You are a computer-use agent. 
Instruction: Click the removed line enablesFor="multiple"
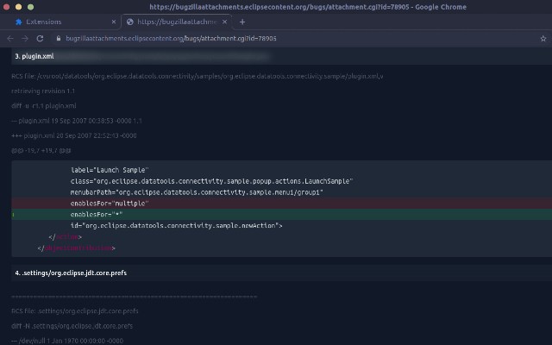tap(110, 203)
